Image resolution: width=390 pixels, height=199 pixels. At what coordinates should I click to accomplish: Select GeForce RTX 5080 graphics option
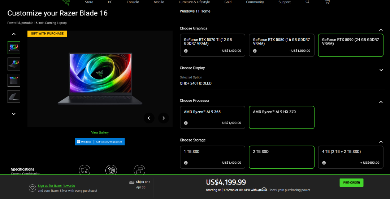pyautogui.click(x=282, y=45)
